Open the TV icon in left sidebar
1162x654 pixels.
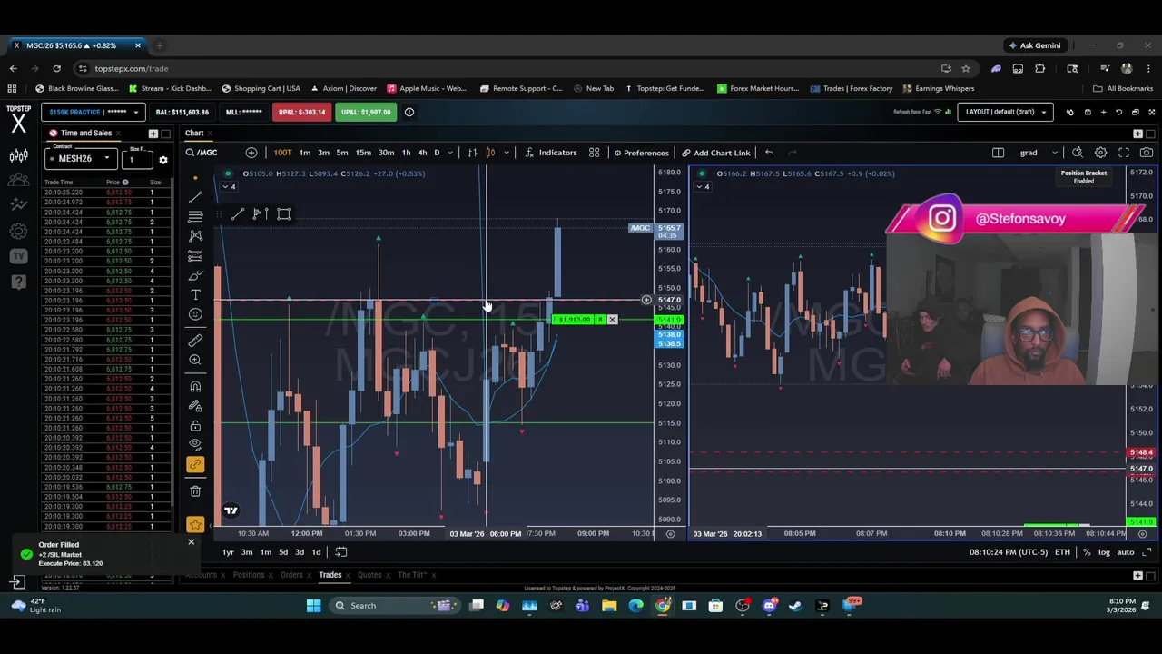click(18, 256)
